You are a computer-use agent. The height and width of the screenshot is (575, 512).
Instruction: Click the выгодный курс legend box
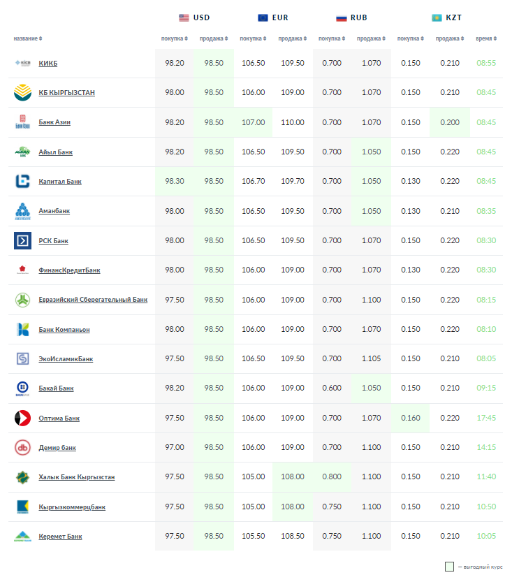click(x=450, y=567)
